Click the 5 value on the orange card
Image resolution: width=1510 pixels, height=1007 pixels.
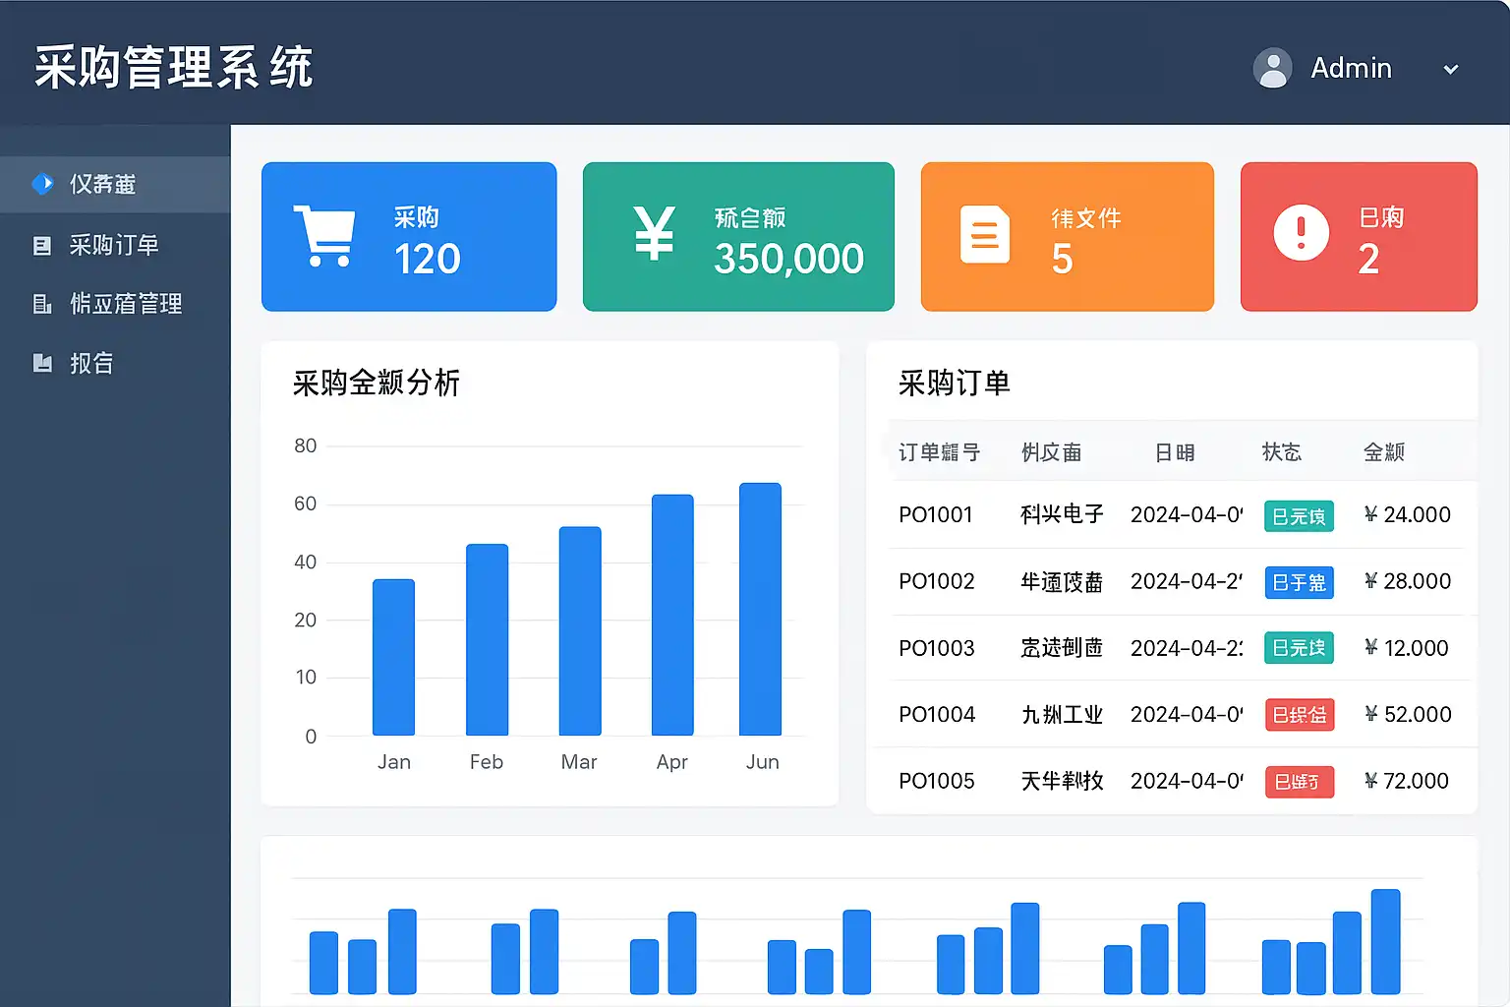coord(1062,259)
